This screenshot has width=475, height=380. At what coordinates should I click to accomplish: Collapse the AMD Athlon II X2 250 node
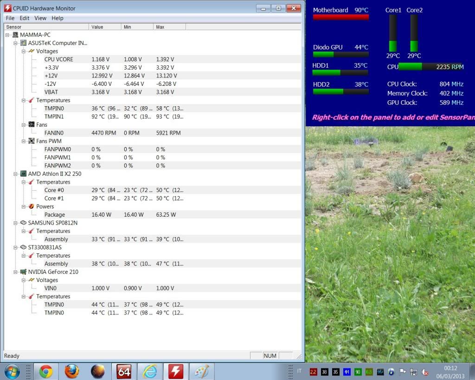(16, 174)
